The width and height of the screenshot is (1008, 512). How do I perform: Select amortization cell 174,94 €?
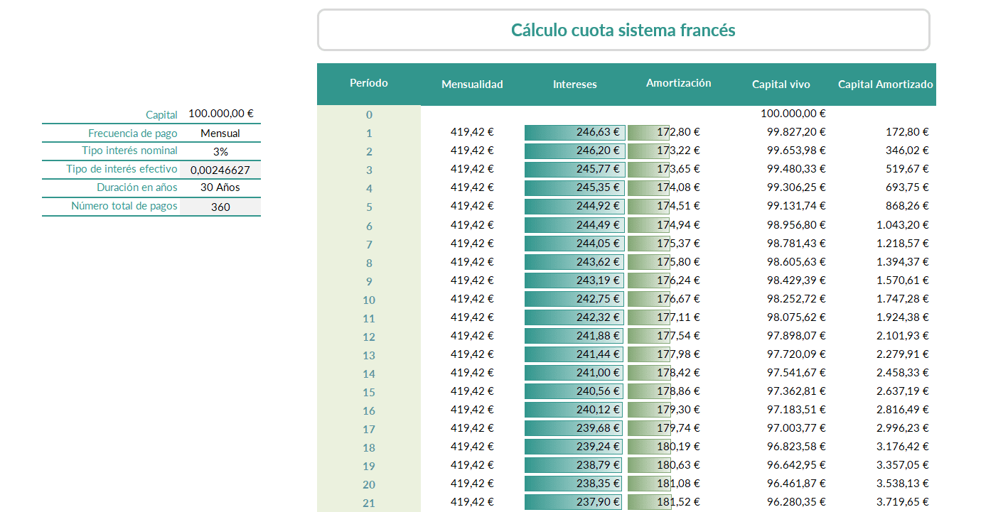point(679,224)
